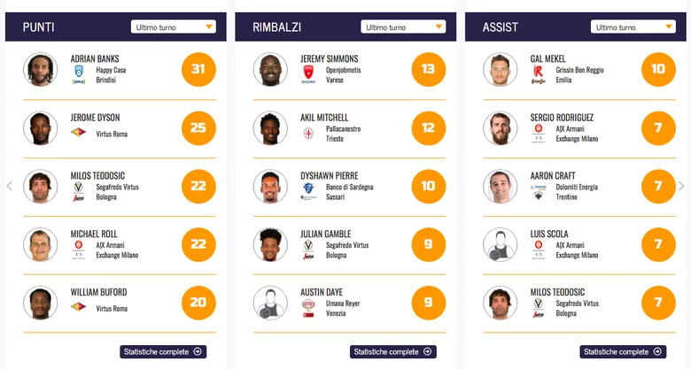Open 'Statistiche complete' under Assist
This screenshot has width=691, height=369.
tap(623, 351)
